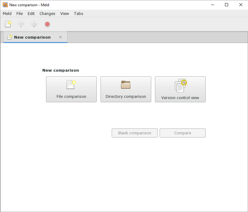The width and height of the screenshot is (248, 212).
Task: Open the Edit menu
Action: (x=31, y=14)
